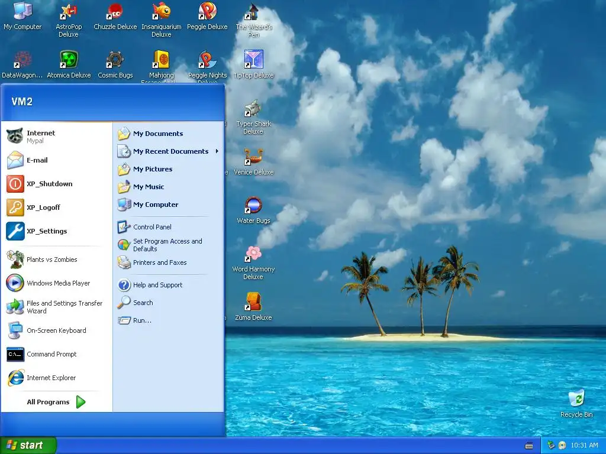Open My Pictures in Start menu
This screenshot has width=606, height=454.
pyautogui.click(x=169, y=169)
